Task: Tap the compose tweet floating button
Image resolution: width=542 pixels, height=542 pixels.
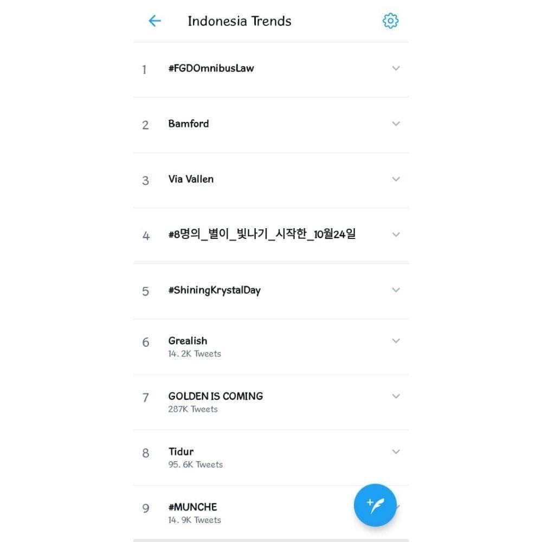Action: coord(375,505)
